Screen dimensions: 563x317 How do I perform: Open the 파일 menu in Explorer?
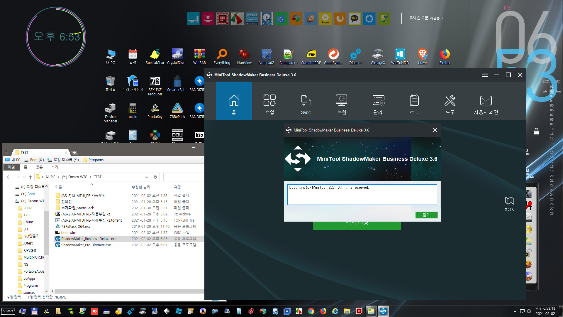click(x=11, y=167)
